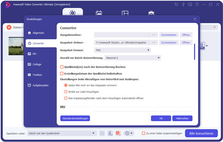Expand the Batch-Konvertierung Maximal 2 dropdown
Viewport: 223px width, 142px height.
133,58
